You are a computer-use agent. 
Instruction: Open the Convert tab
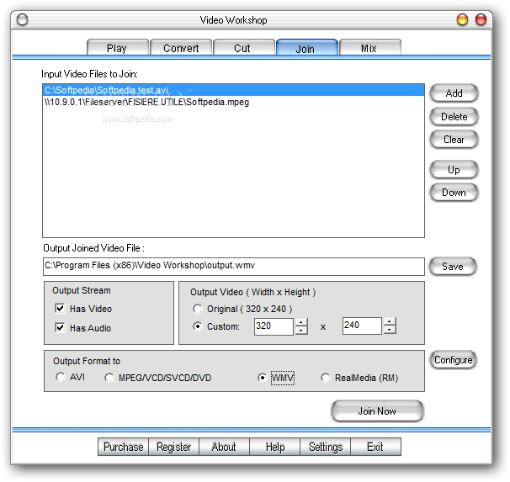point(181,47)
